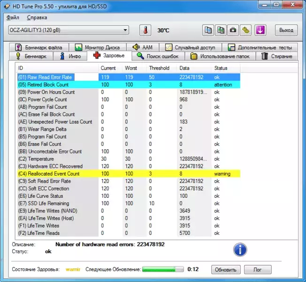Click the next update progress bar
The width and height of the screenshot is (306, 282).
[163, 269]
